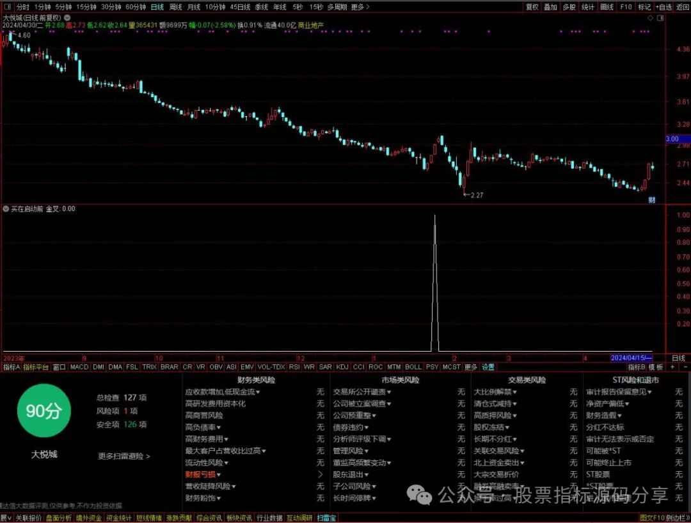Select the VOL-TDX indicator
691x523 pixels.
271,367
